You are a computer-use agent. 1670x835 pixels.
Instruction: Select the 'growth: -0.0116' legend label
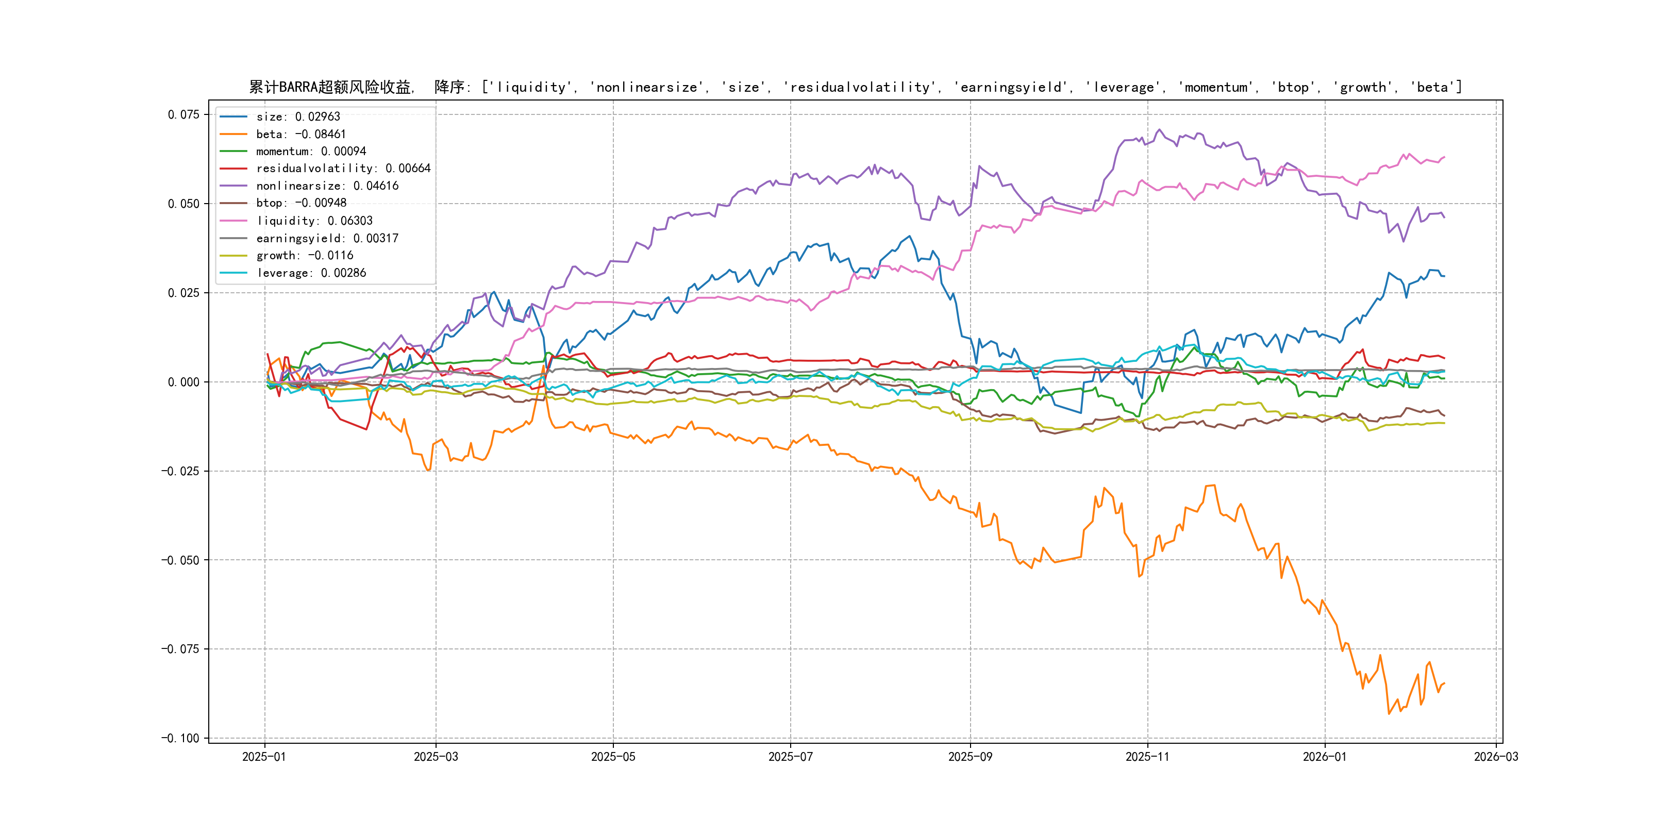[304, 256]
